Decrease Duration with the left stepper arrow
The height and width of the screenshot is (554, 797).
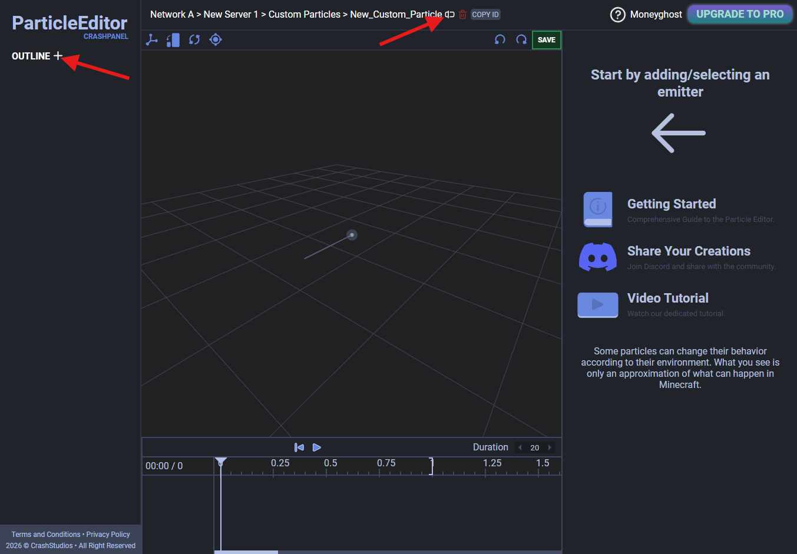pos(520,447)
